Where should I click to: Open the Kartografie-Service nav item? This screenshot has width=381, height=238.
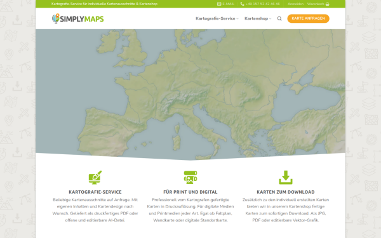pos(215,18)
